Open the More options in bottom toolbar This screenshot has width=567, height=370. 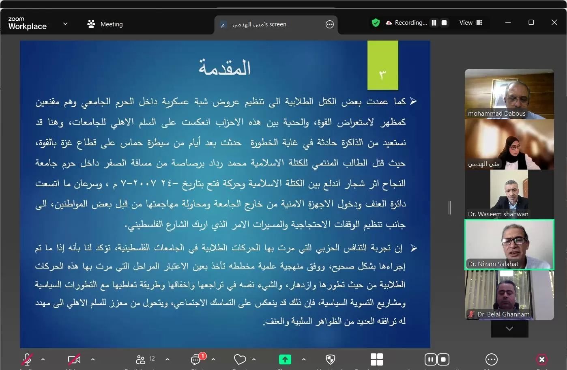click(x=491, y=359)
